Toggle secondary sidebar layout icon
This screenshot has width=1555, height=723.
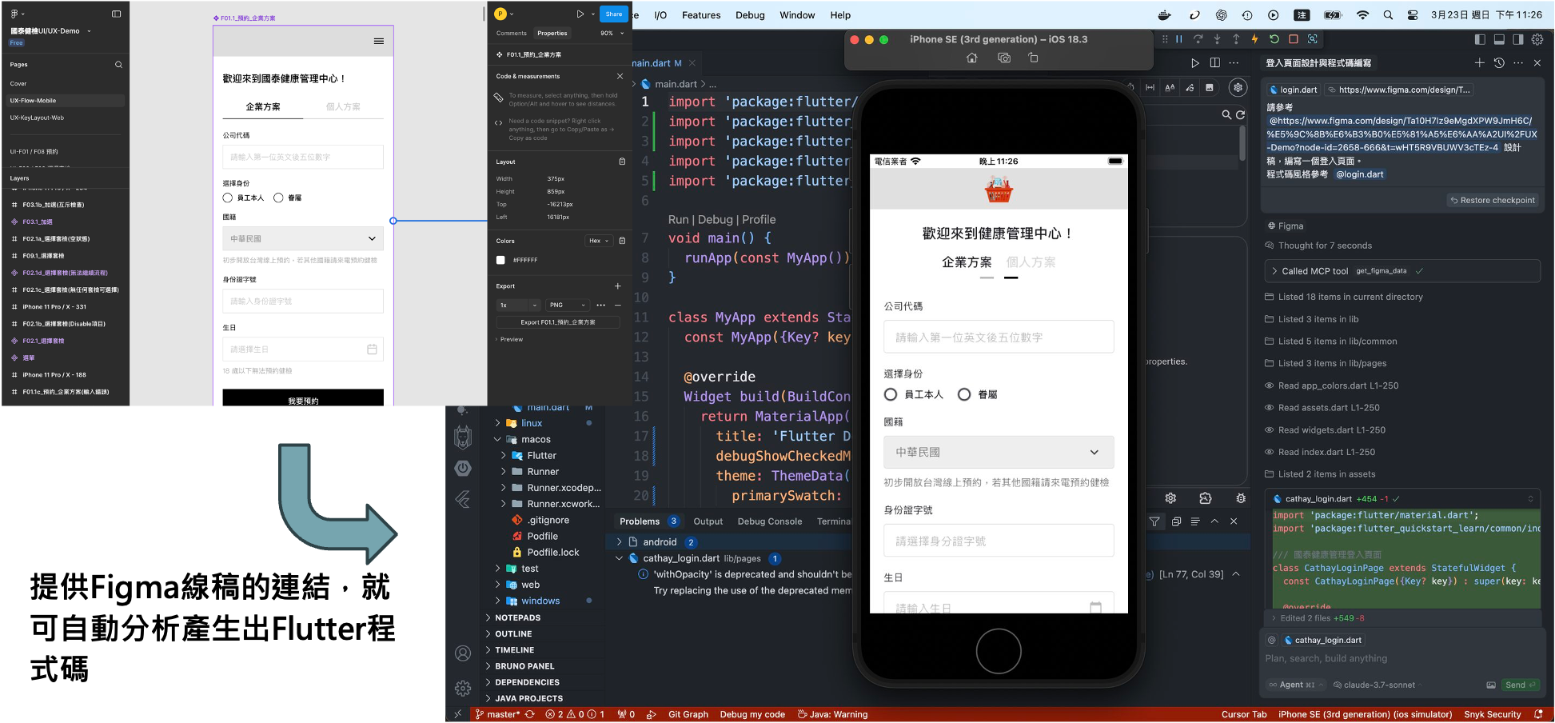[1518, 38]
